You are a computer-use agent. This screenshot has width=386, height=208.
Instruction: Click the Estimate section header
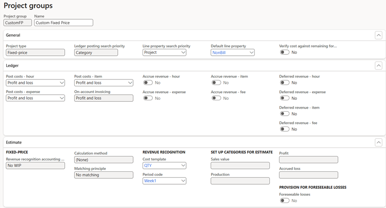(14, 142)
